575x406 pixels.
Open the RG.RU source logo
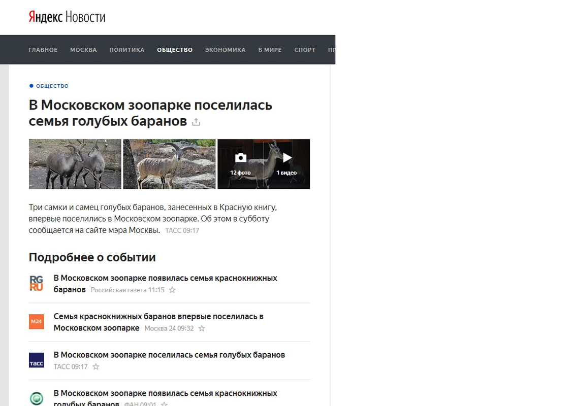point(36,283)
